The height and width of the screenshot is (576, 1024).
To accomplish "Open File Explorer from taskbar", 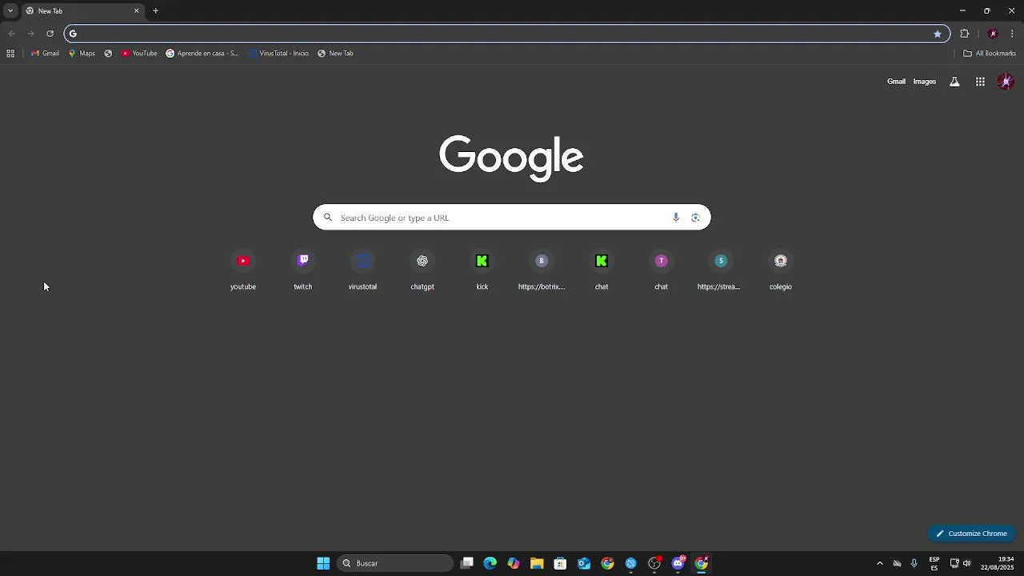I will [x=537, y=563].
